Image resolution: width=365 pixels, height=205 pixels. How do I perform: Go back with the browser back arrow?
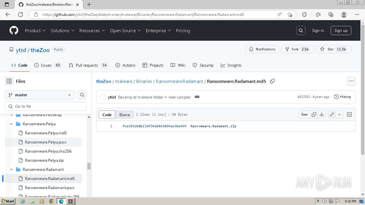pos(8,15)
